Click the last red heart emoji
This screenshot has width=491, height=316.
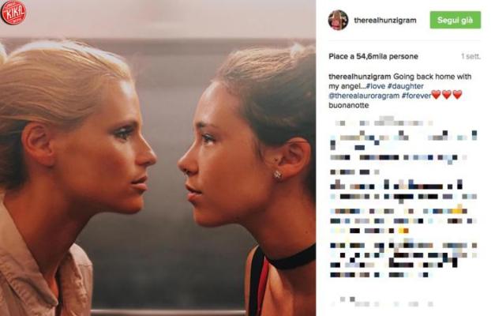458,95
